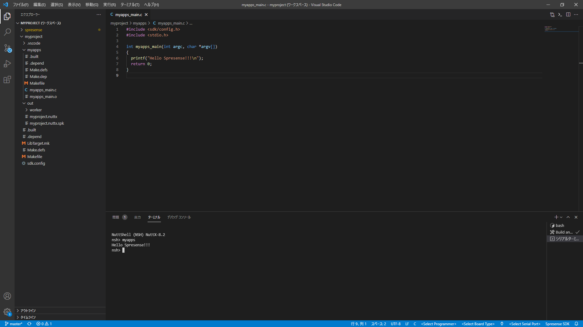Switch to the Output panel tab
Viewport: 583px width, 327px height.
[138, 217]
